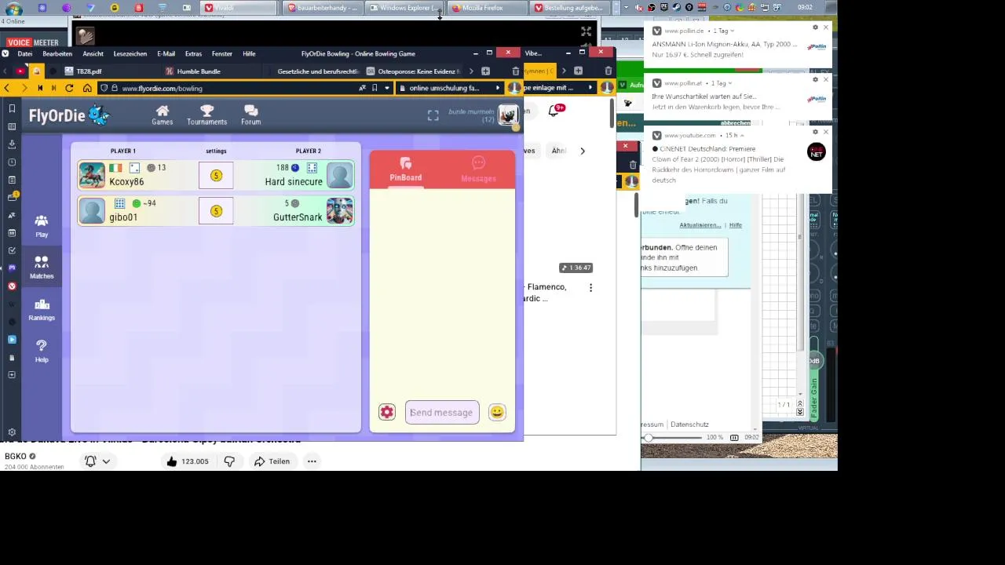The image size is (1005, 565).
Task: Open address bar dropdown arrow
Action: [387, 88]
